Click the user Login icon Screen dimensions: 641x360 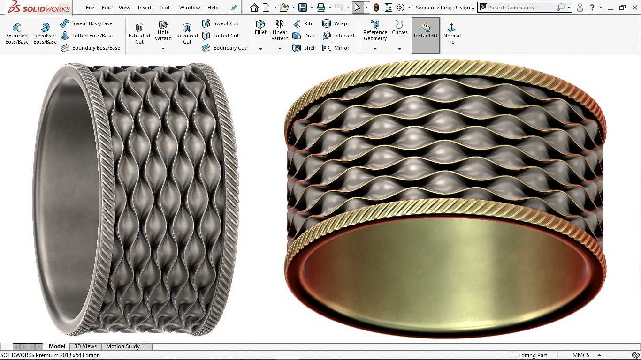(x=580, y=7)
